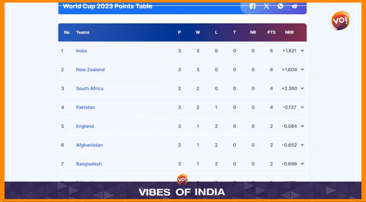Share table on Reddit
This screenshot has width=366, height=202.
pyautogui.click(x=294, y=6)
